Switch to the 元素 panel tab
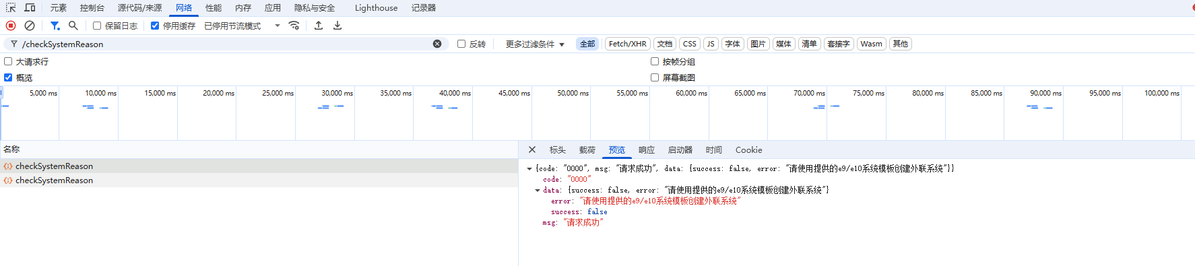1195x266 pixels. point(59,7)
